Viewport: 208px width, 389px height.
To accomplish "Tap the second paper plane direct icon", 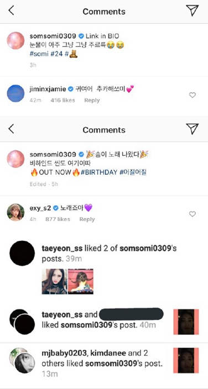I will tap(192, 129).
